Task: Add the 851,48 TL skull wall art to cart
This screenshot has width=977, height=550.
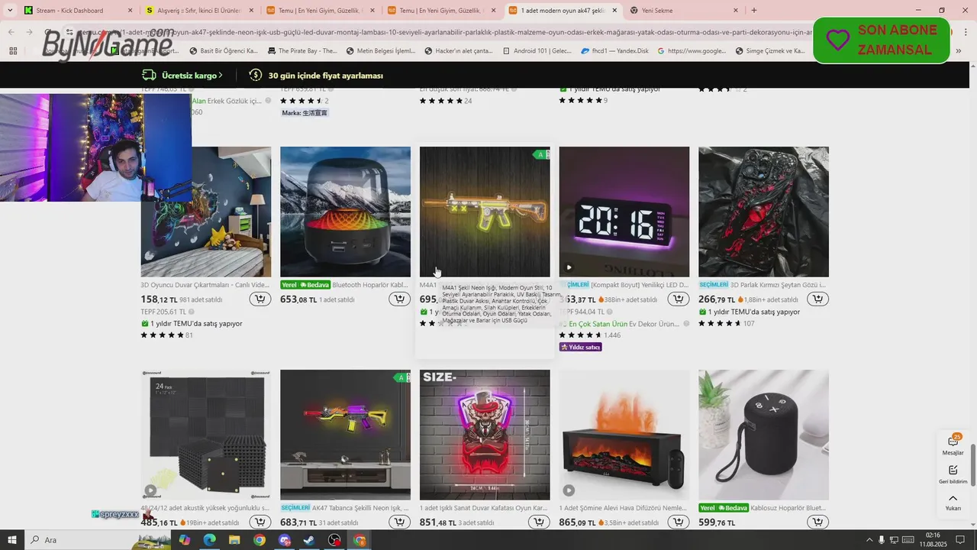Action: [x=539, y=522]
